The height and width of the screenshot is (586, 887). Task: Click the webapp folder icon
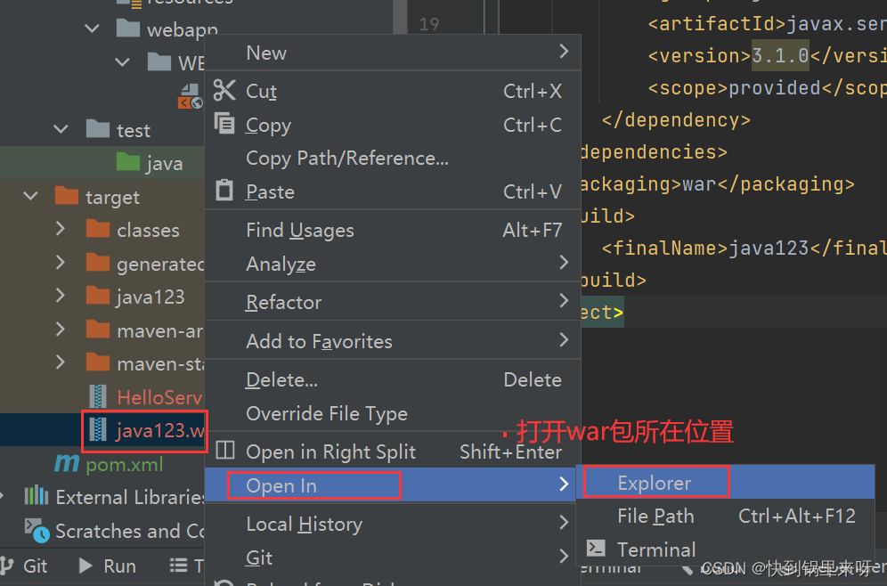128,28
